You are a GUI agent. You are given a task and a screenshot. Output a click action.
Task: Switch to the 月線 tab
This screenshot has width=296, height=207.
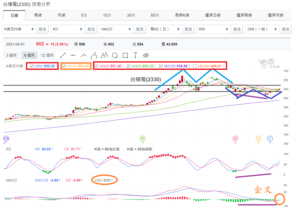pyautogui.click(x=61, y=15)
